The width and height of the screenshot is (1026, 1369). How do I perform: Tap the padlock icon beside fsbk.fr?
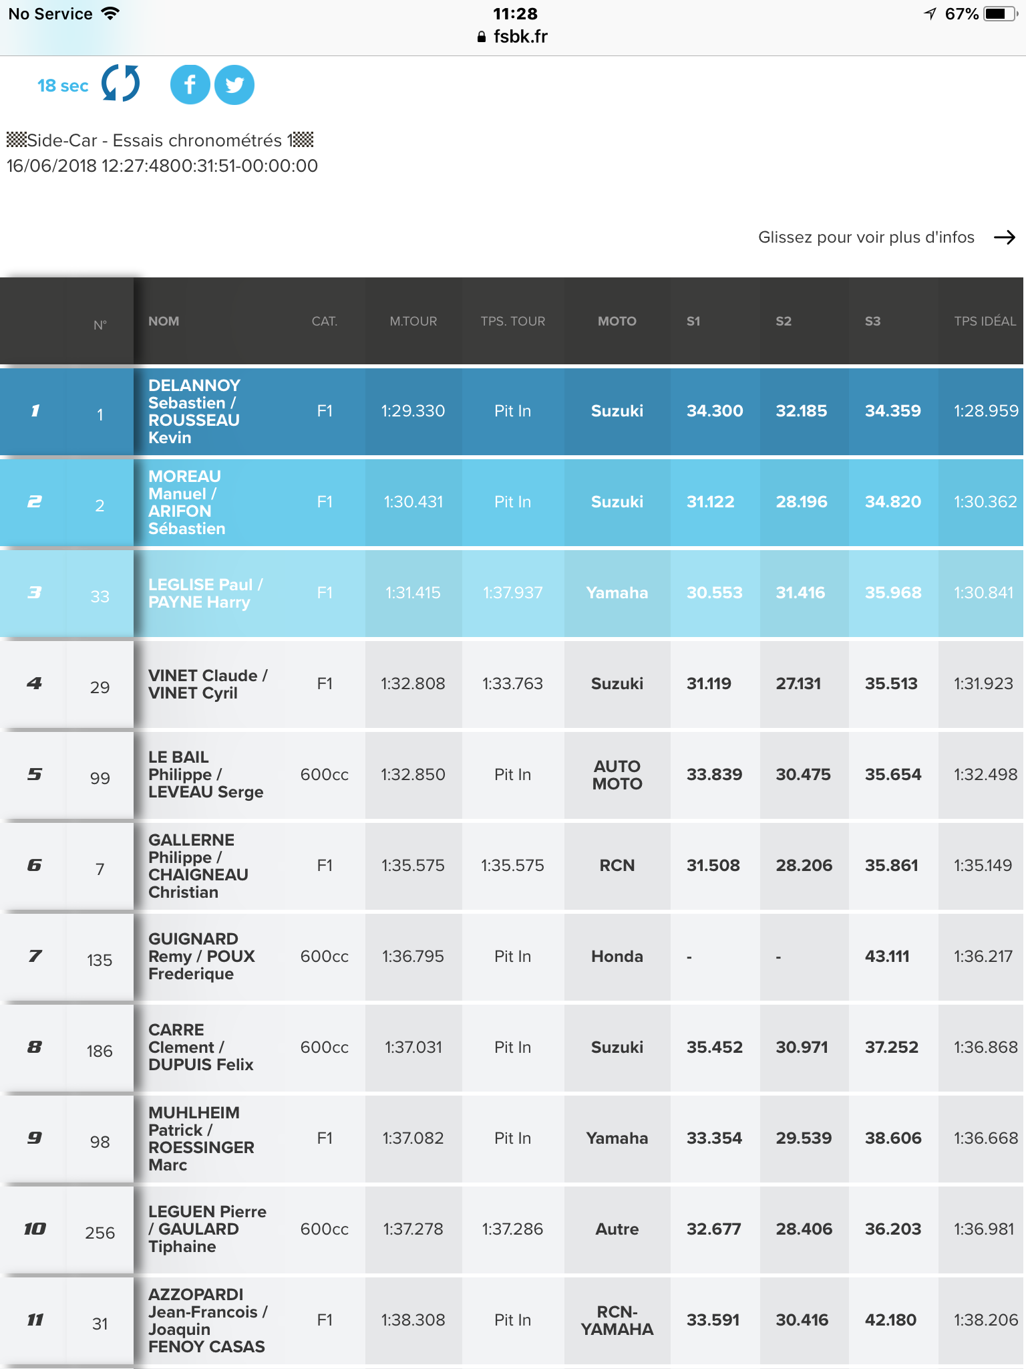point(482,37)
